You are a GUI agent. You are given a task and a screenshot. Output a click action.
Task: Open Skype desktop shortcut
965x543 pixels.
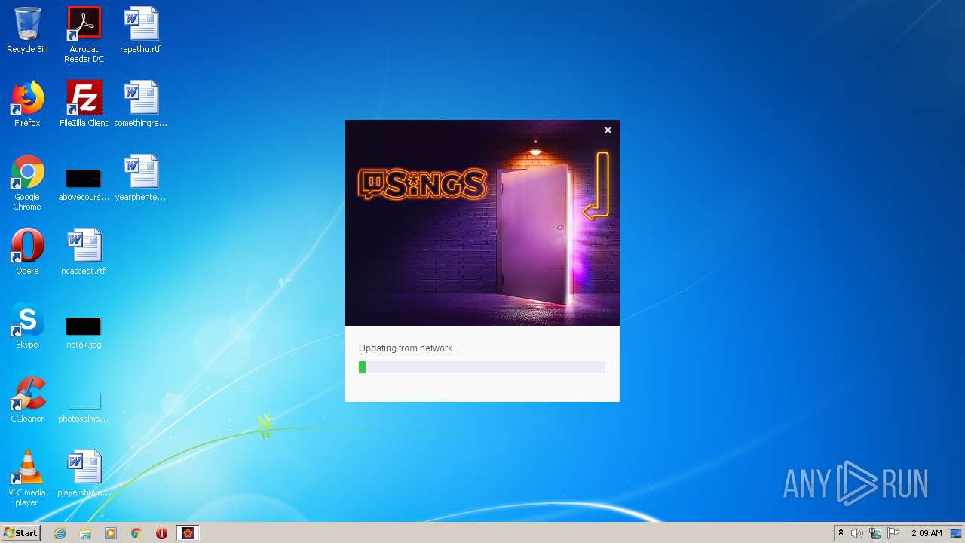pos(27,326)
